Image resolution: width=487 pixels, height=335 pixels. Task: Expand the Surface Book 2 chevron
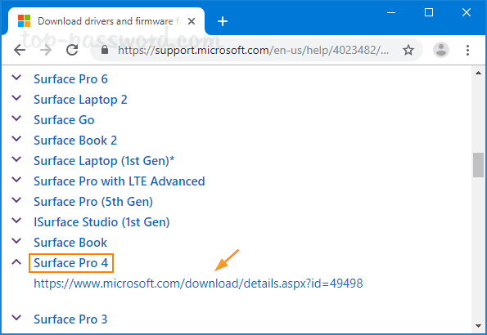coord(16,139)
